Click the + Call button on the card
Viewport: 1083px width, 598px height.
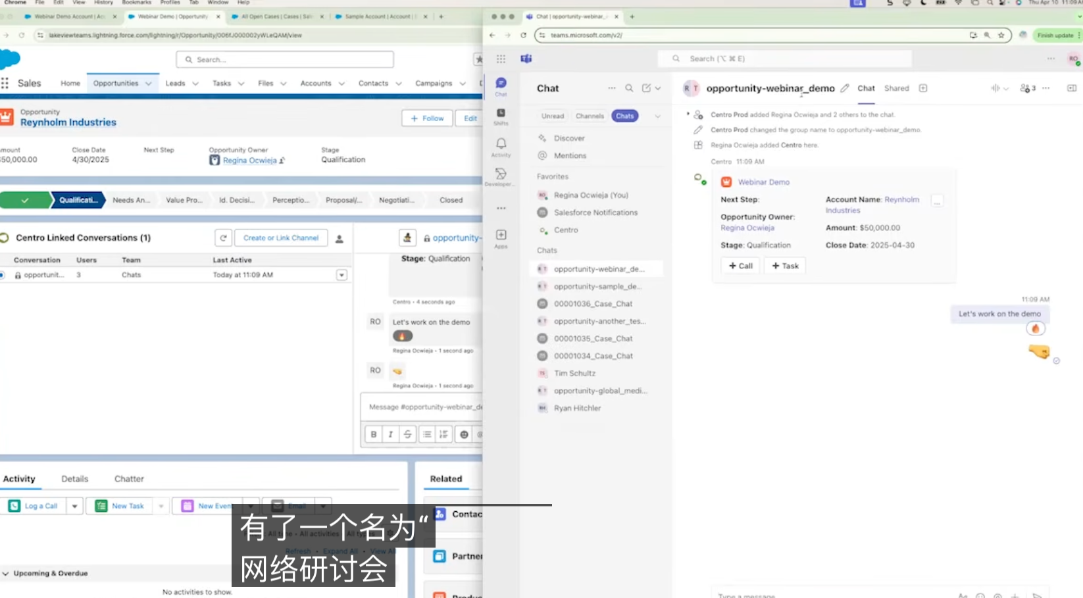tap(741, 266)
